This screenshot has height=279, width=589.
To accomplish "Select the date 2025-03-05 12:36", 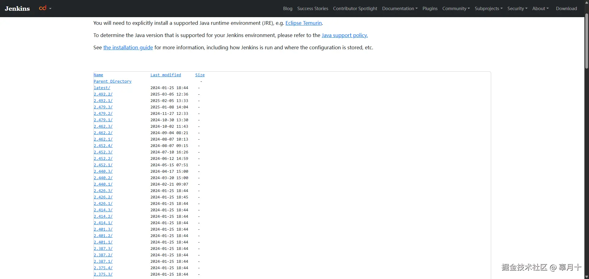I will (169, 94).
